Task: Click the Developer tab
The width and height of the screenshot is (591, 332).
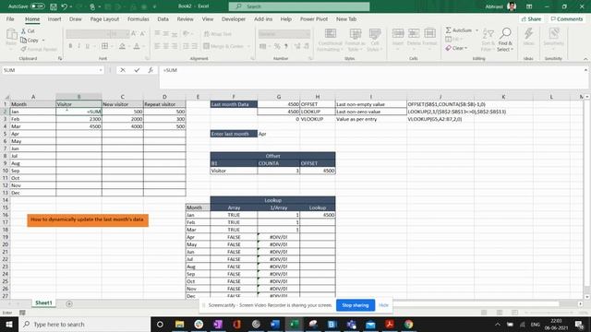Action: (x=234, y=18)
